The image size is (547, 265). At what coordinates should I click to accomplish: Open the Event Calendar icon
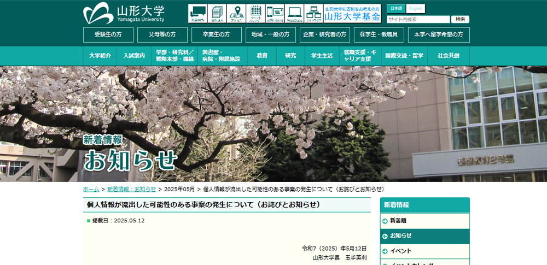click(255, 14)
